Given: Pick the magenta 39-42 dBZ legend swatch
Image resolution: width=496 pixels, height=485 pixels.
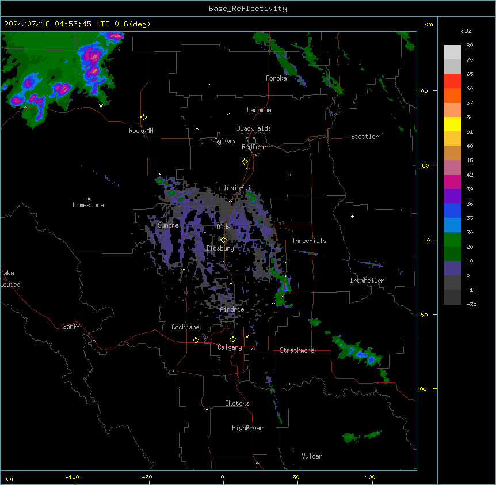Looking at the screenshot, I should [452, 181].
